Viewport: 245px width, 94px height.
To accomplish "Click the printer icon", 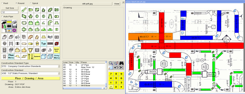I will pyautogui.click(x=14, y=21).
